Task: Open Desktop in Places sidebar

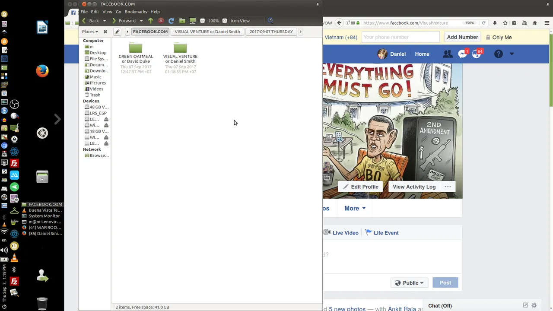Action: pyautogui.click(x=98, y=53)
